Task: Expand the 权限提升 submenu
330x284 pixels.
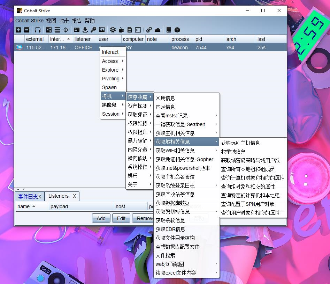Action: click(140, 132)
